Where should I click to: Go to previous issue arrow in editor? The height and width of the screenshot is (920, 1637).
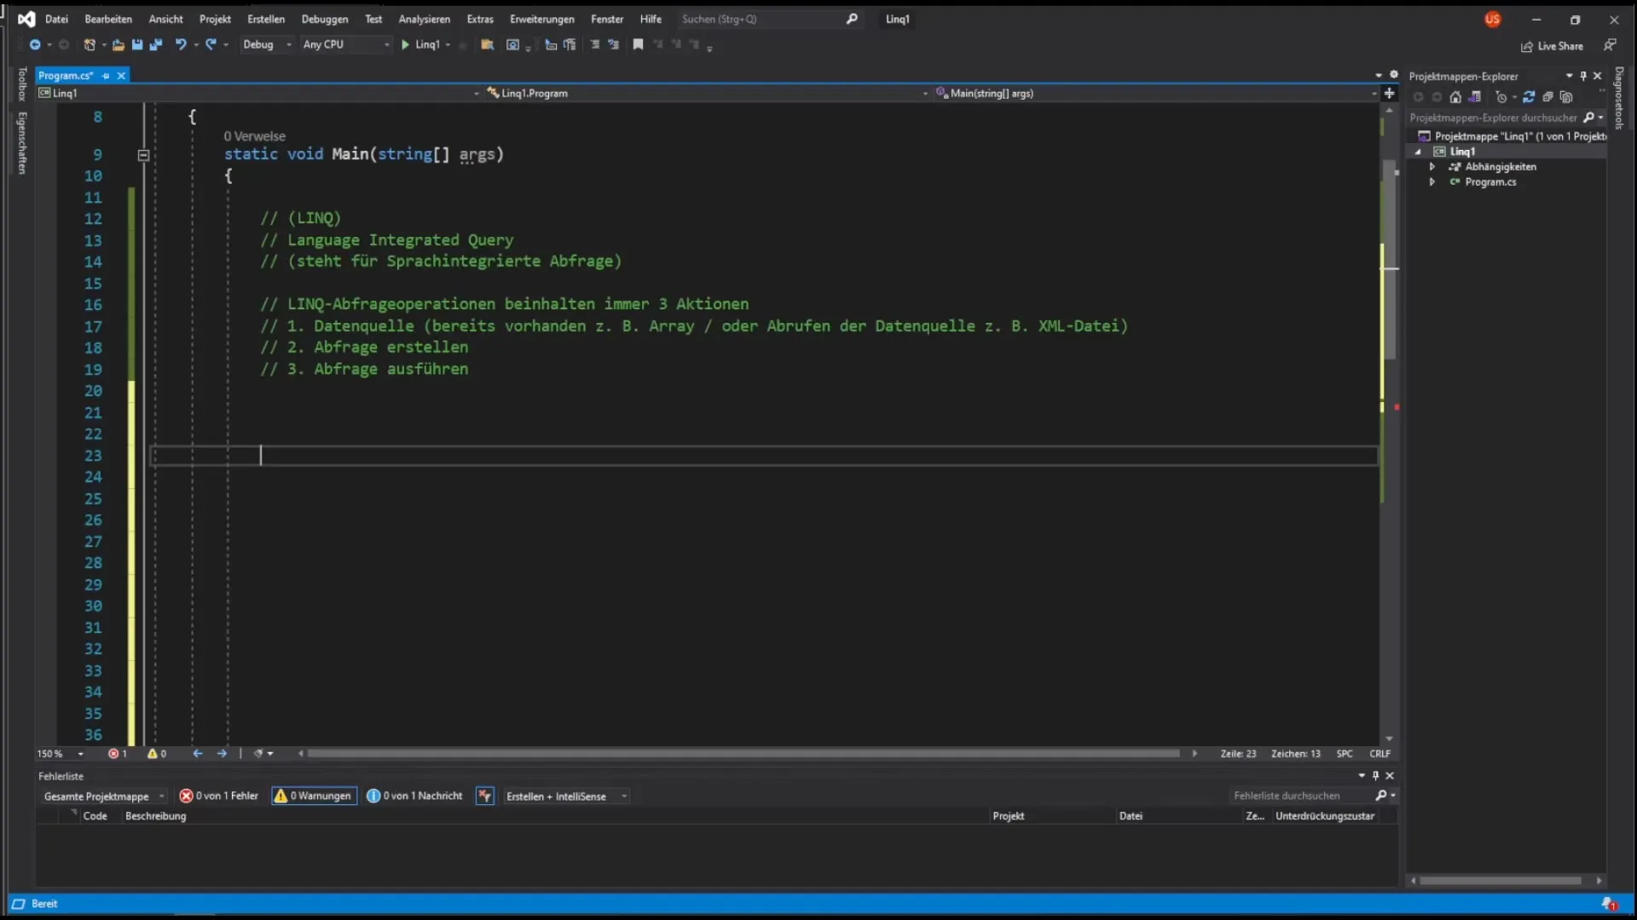197,753
